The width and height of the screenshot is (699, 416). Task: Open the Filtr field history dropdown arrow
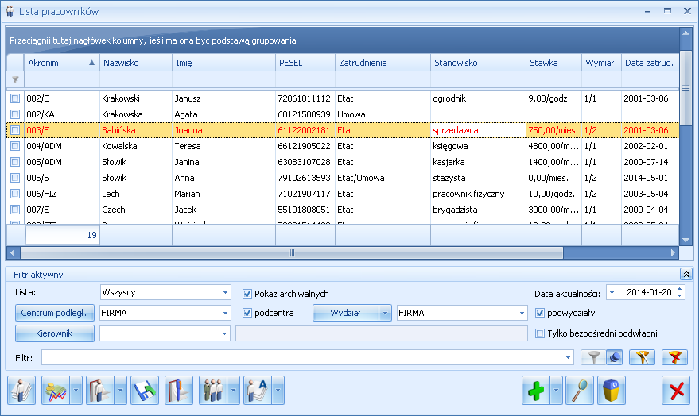coord(568,358)
